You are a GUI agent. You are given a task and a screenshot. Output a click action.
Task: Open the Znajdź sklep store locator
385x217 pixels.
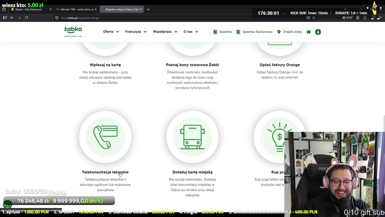289,32
